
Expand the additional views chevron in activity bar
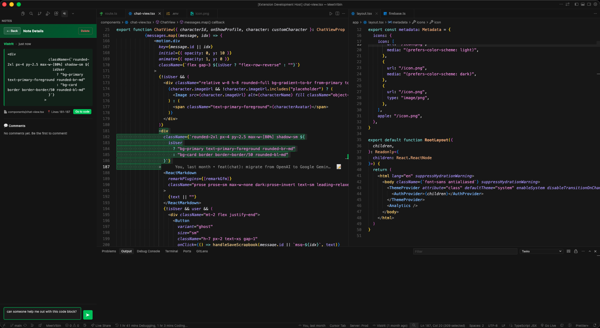coord(73,13)
